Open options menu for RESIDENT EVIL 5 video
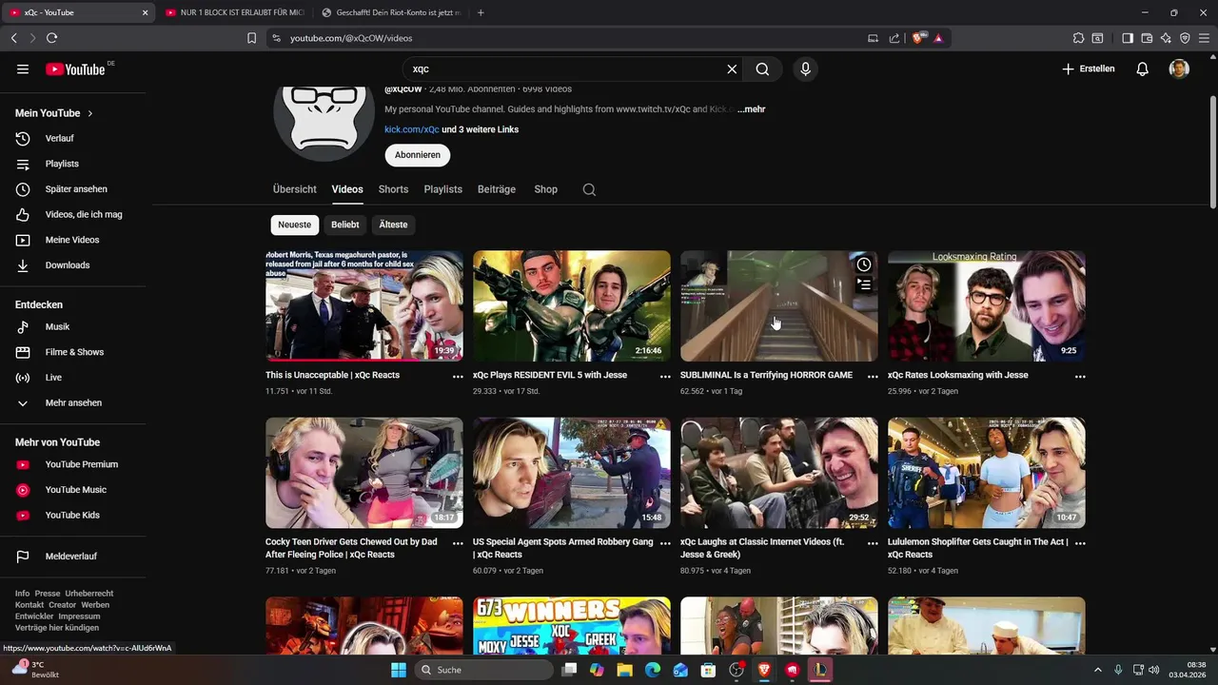Image resolution: width=1218 pixels, height=685 pixels. coord(665,377)
